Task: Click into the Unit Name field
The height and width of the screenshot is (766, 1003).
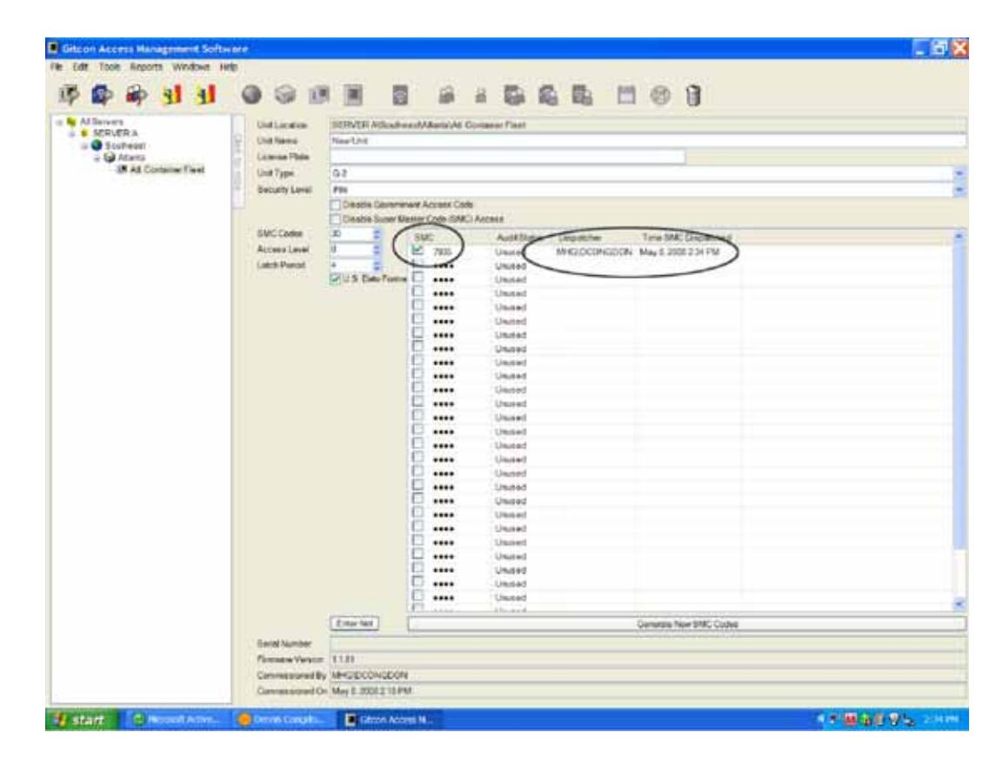Action: [x=647, y=140]
